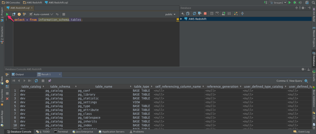The image size is (316, 134).
Task: Toggle the Auto-commit checkbox
Action: pos(31,14)
